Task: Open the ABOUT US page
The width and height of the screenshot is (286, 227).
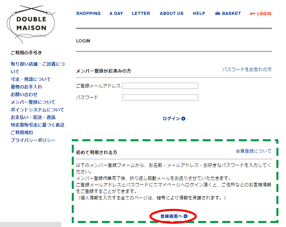Action: click(x=171, y=13)
